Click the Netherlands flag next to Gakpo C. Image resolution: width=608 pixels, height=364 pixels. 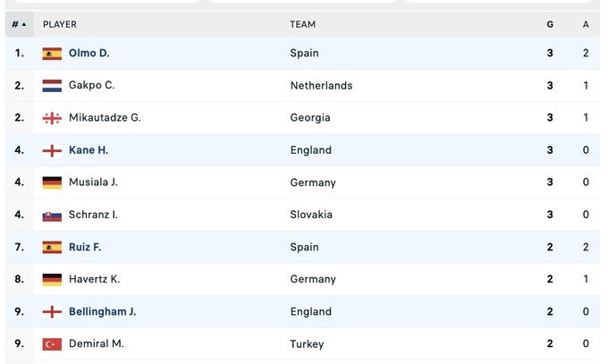(52, 86)
